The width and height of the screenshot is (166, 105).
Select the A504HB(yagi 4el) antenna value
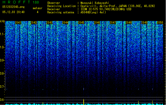[93, 12]
